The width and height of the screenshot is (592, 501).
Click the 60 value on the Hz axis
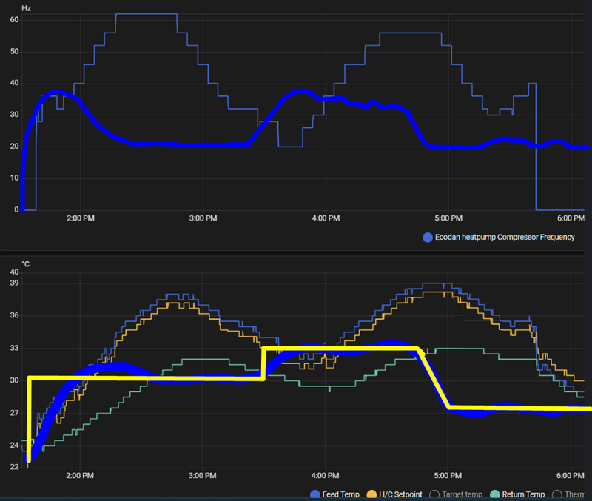coord(14,20)
